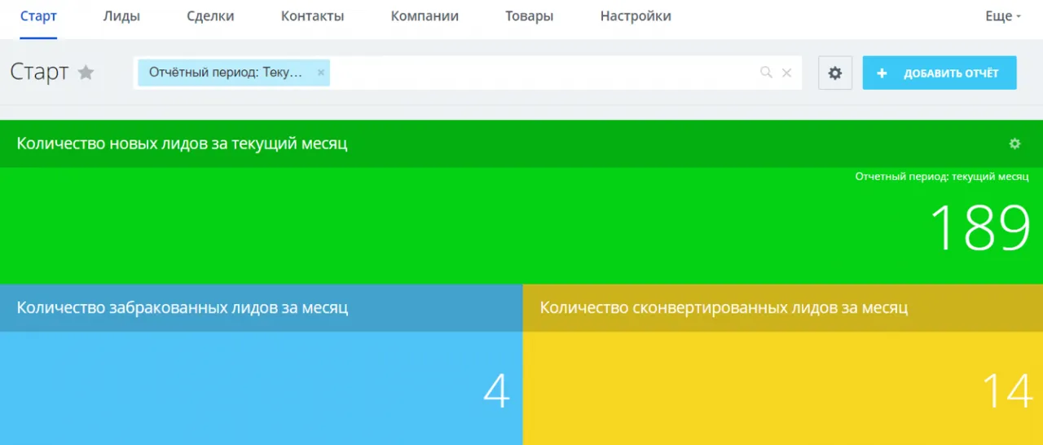The width and height of the screenshot is (1043, 445).
Task: Click the rejected leads widget title
Action: point(183,308)
